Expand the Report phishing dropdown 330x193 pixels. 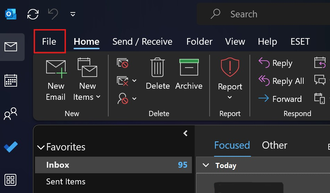pyautogui.click(x=230, y=79)
